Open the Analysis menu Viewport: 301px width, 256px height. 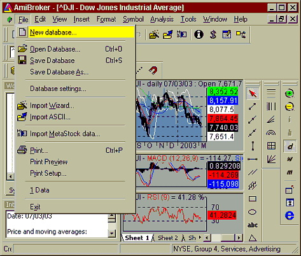point(162,19)
